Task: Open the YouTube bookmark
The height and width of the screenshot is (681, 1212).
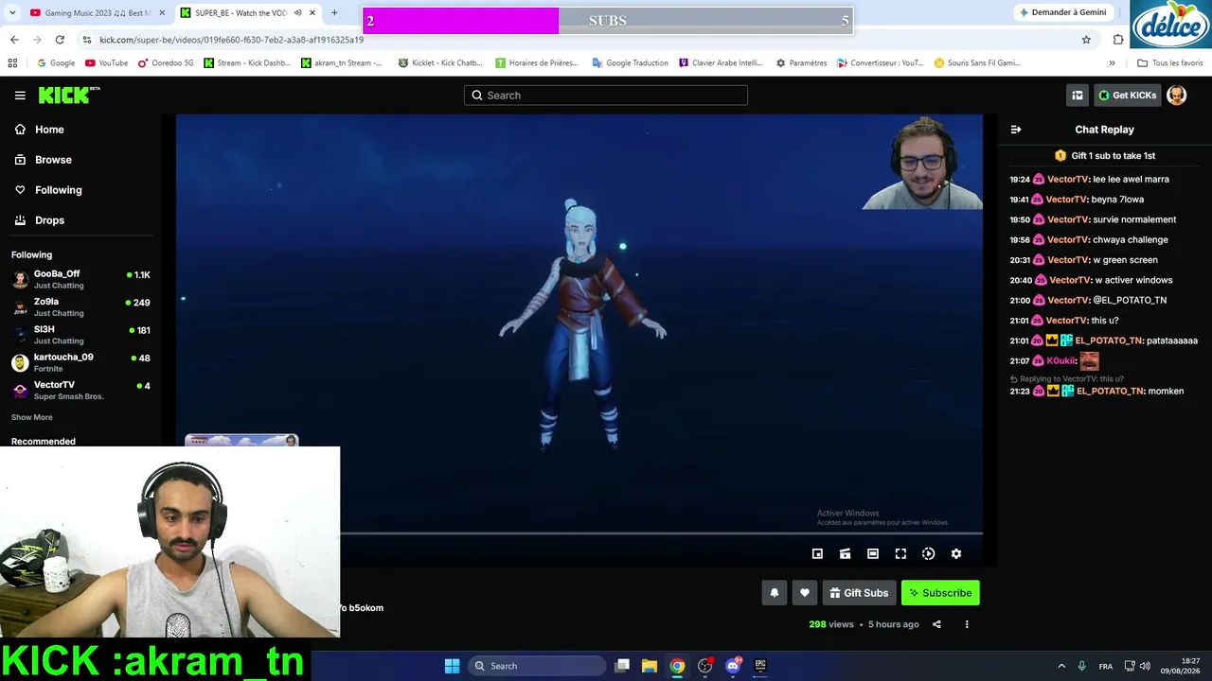Action: pos(106,63)
